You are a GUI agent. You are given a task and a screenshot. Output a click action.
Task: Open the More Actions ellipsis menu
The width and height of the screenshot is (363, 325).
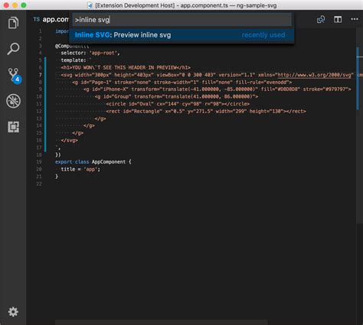355,19
